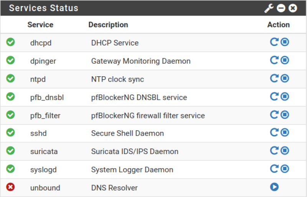Stop the pfb_filter service
Image resolution: width=307 pixels, height=197 pixels.
[285, 115]
